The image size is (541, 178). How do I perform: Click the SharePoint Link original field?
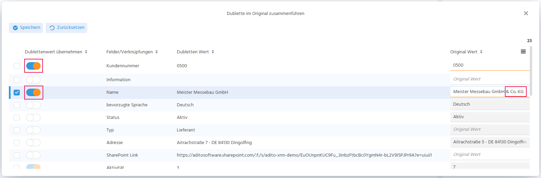tap(490, 155)
